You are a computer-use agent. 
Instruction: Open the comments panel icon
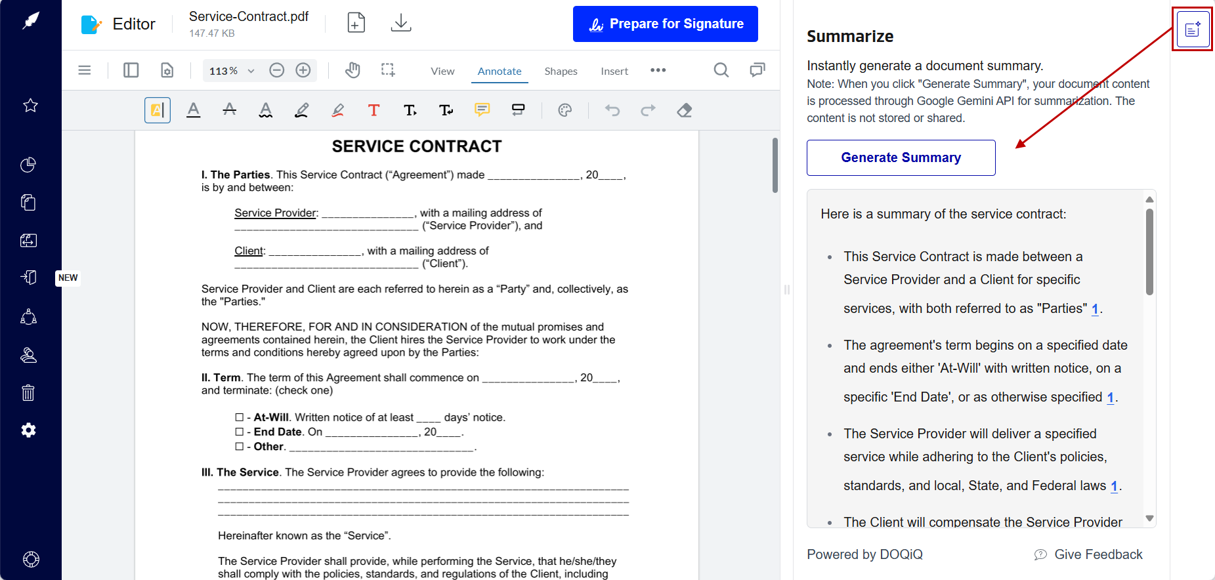(x=757, y=70)
